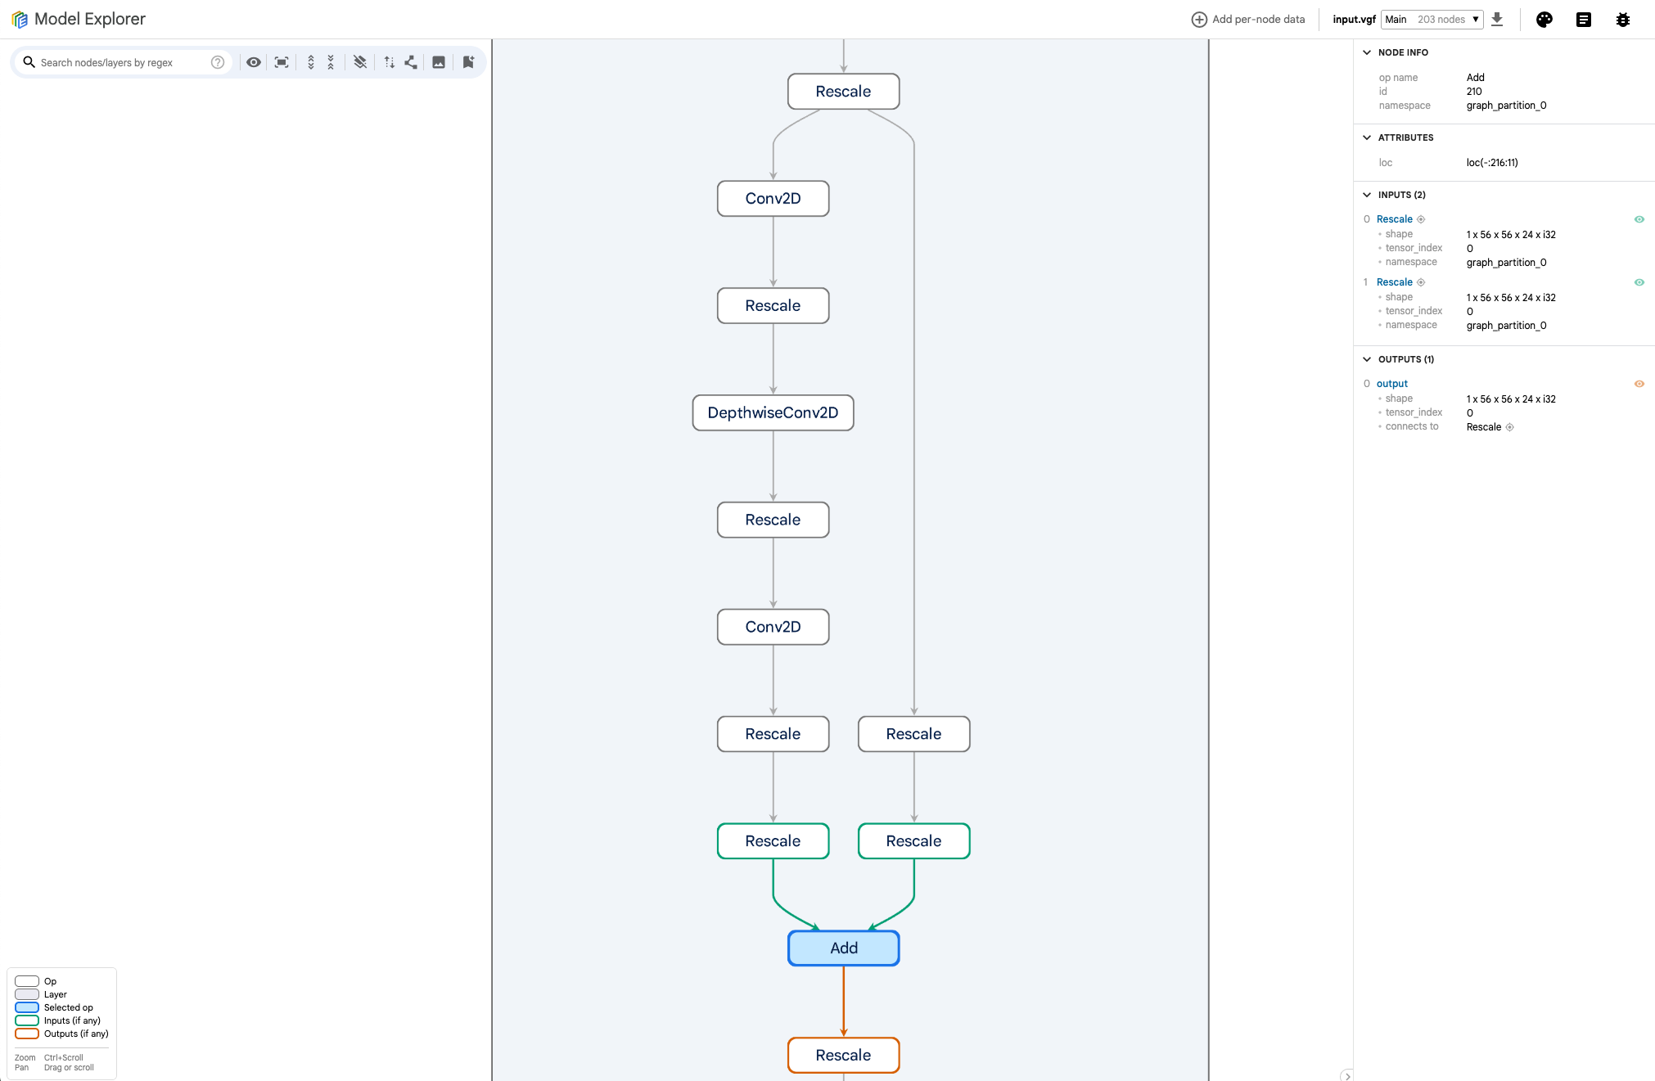Click the Add per-node data button
Viewport: 1655px width, 1081px height.
[1247, 19]
